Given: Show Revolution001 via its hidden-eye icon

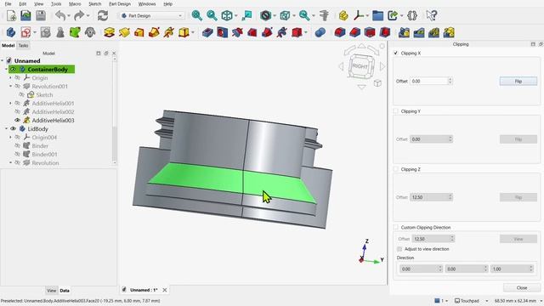Looking at the screenshot, I should (17, 87).
